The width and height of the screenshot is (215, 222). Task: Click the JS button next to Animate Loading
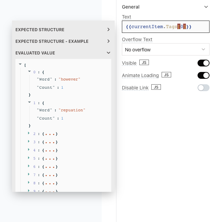pos(166,75)
